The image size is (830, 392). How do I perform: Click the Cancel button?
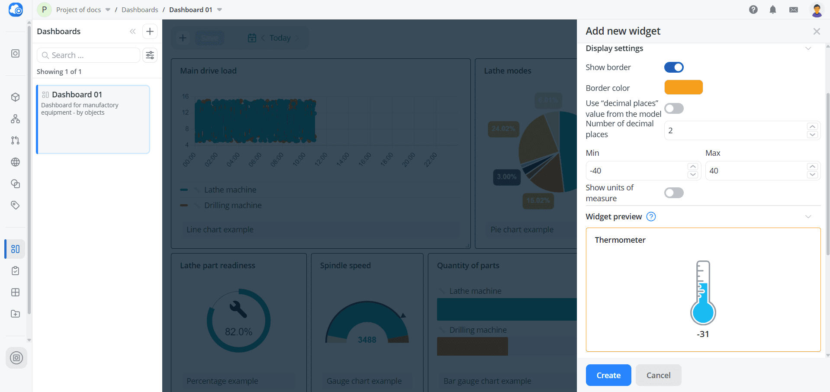pos(658,375)
